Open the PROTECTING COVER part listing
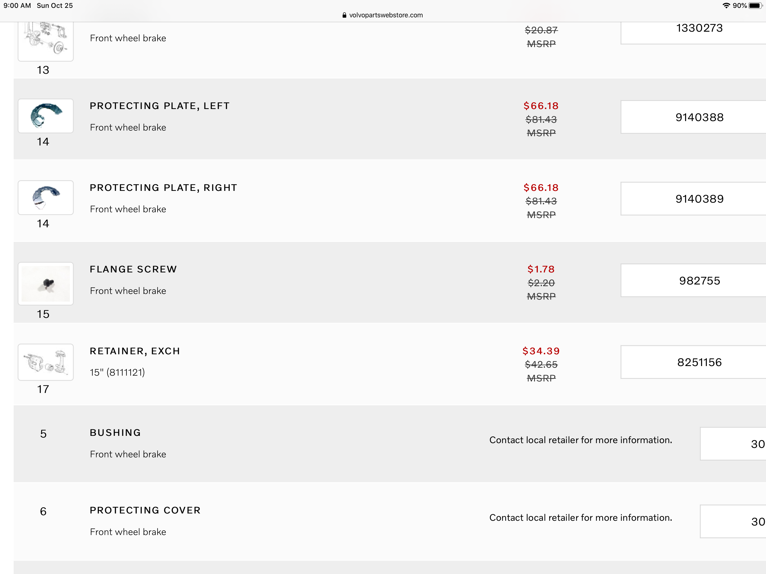 (x=145, y=510)
